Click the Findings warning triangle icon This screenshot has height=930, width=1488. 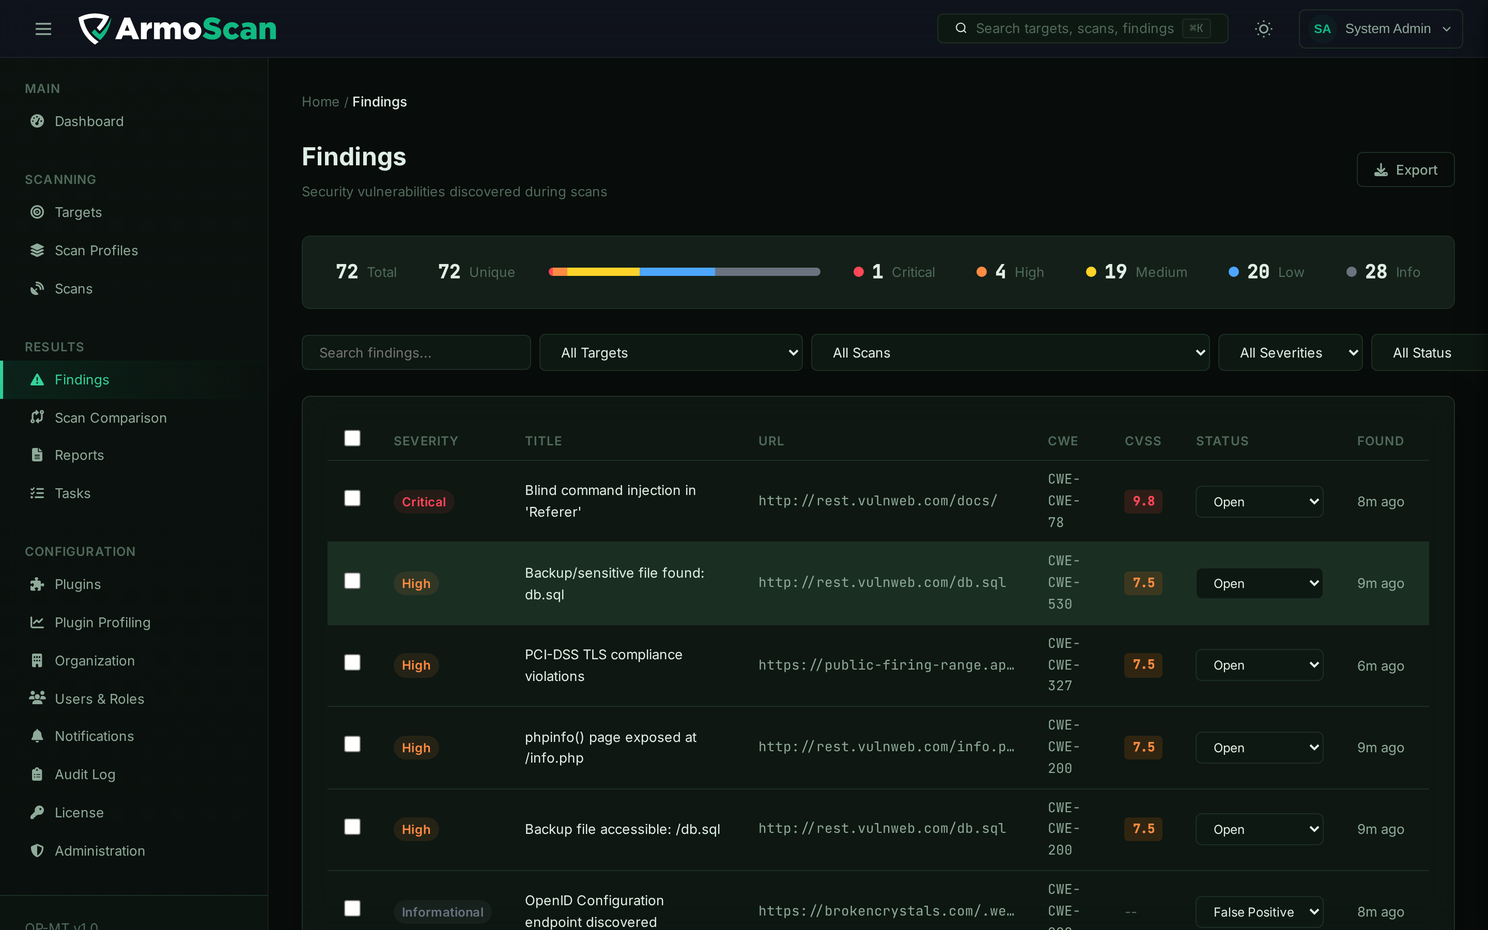click(37, 380)
